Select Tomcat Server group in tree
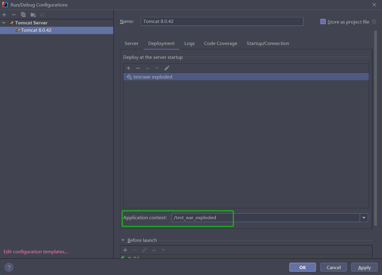382x275 pixels. tap(31, 23)
